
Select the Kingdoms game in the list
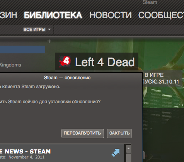[10, 65]
